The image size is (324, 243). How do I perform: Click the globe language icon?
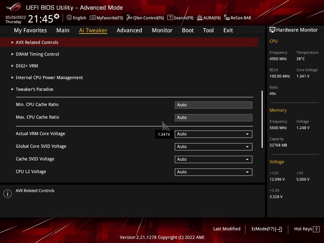pos(69,18)
